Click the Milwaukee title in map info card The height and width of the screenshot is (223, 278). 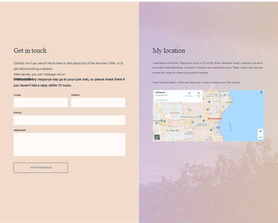click(x=160, y=93)
